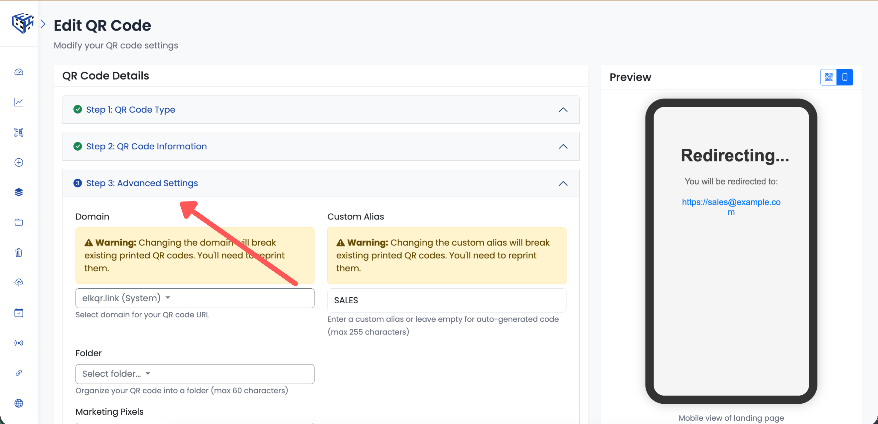878x424 pixels.
Task: Open the Select folder dropdown
Action: pyautogui.click(x=195, y=374)
